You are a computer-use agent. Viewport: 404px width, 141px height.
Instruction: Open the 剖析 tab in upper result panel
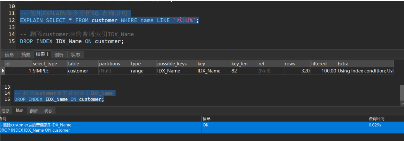pos(59,54)
